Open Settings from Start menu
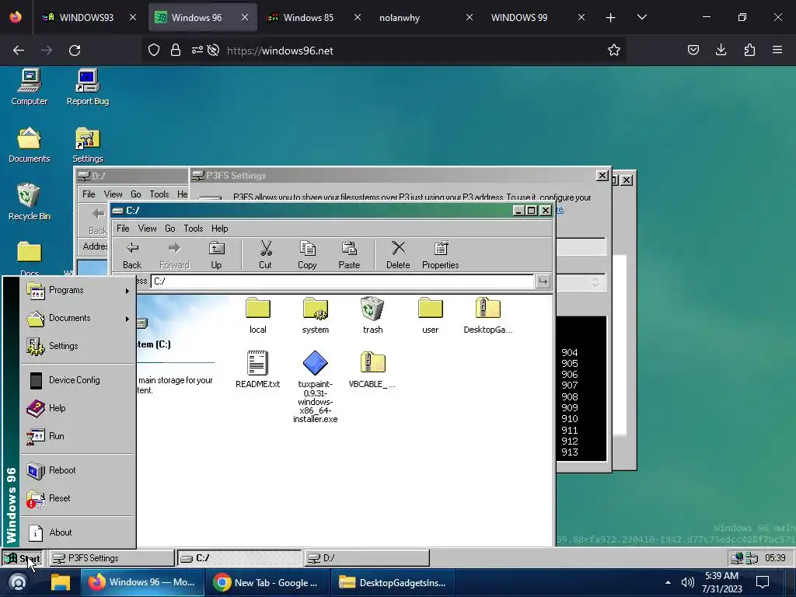Screen dimensions: 796x597 click(x=78, y=346)
